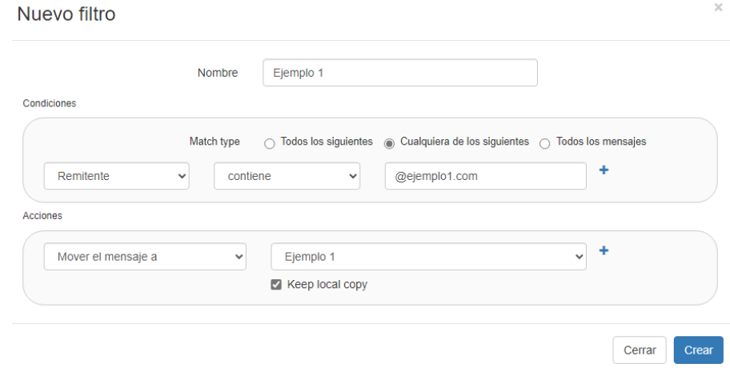730x372 pixels.
Task: Click the 'Match type' label
Action: pyautogui.click(x=215, y=142)
